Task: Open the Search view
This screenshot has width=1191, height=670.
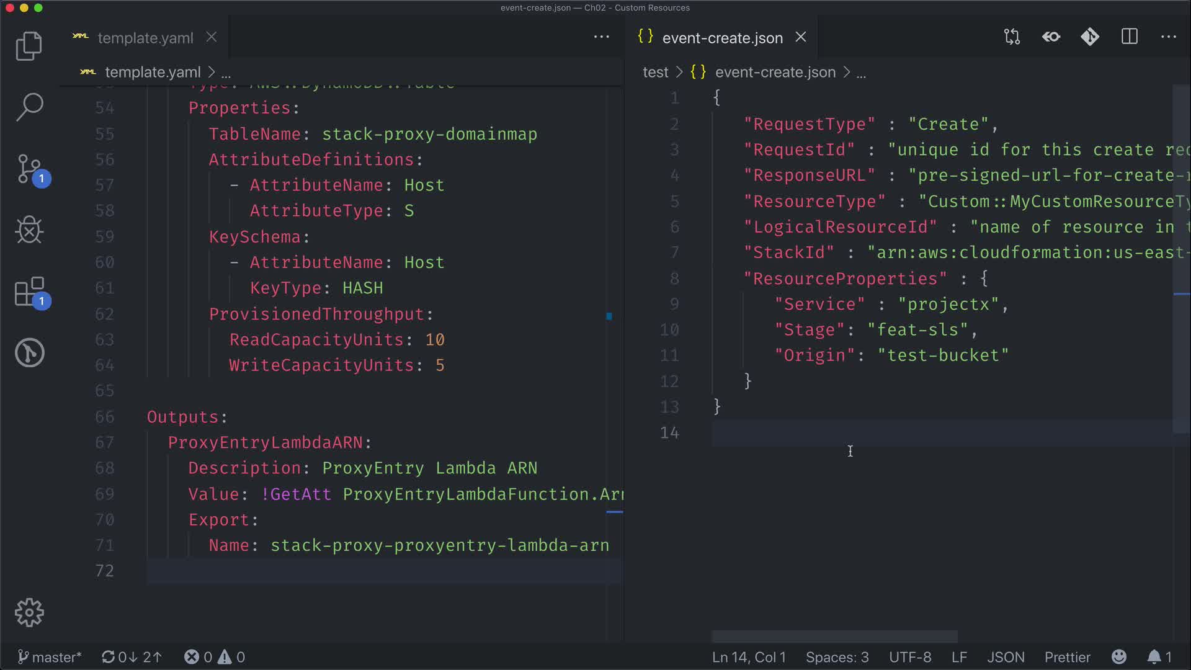Action: pyautogui.click(x=29, y=107)
